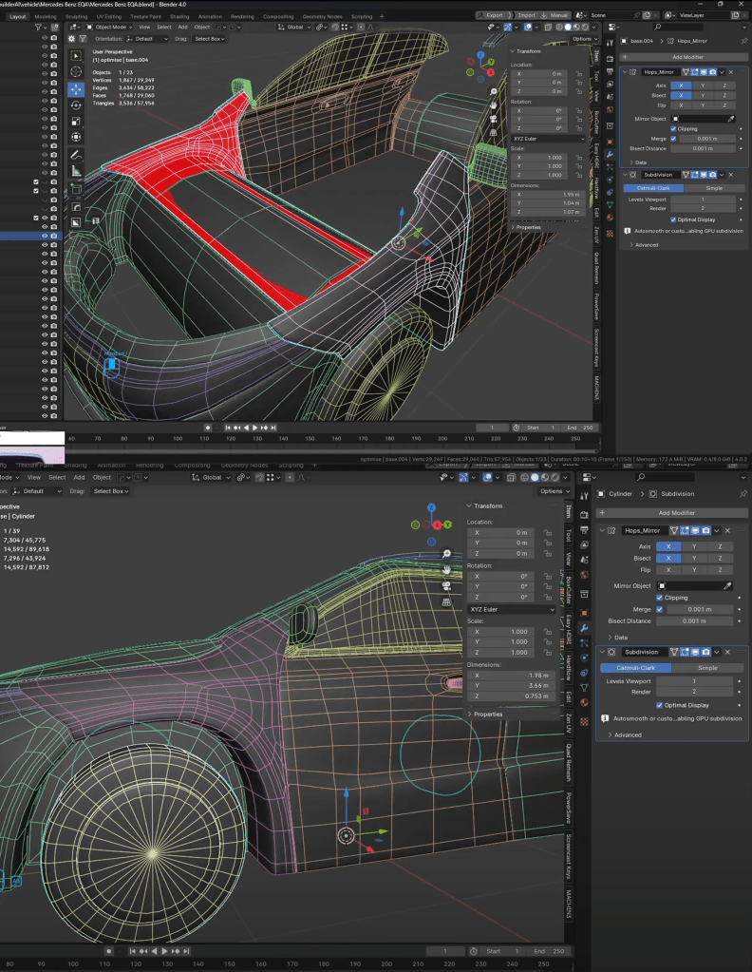Viewport: 752px width, 972px height.
Task: Click Mirror Object eyedropper in base.004 panel
Action: (x=731, y=119)
